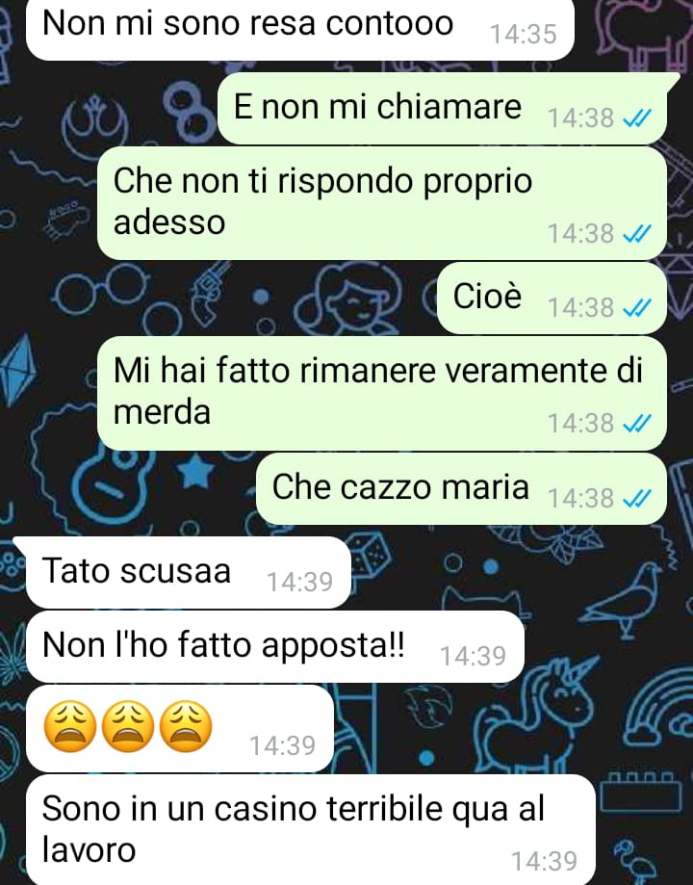Tap the 14:39 timestamp beside 'Tato scusaa'
Viewport: 693px width, 885px height.
pos(299,582)
